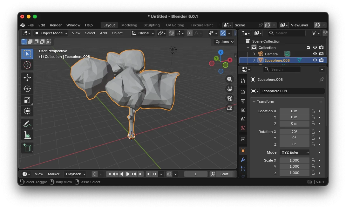Activate the Annotate pencil tool
The width and height of the screenshot is (346, 209).
(27, 124)
